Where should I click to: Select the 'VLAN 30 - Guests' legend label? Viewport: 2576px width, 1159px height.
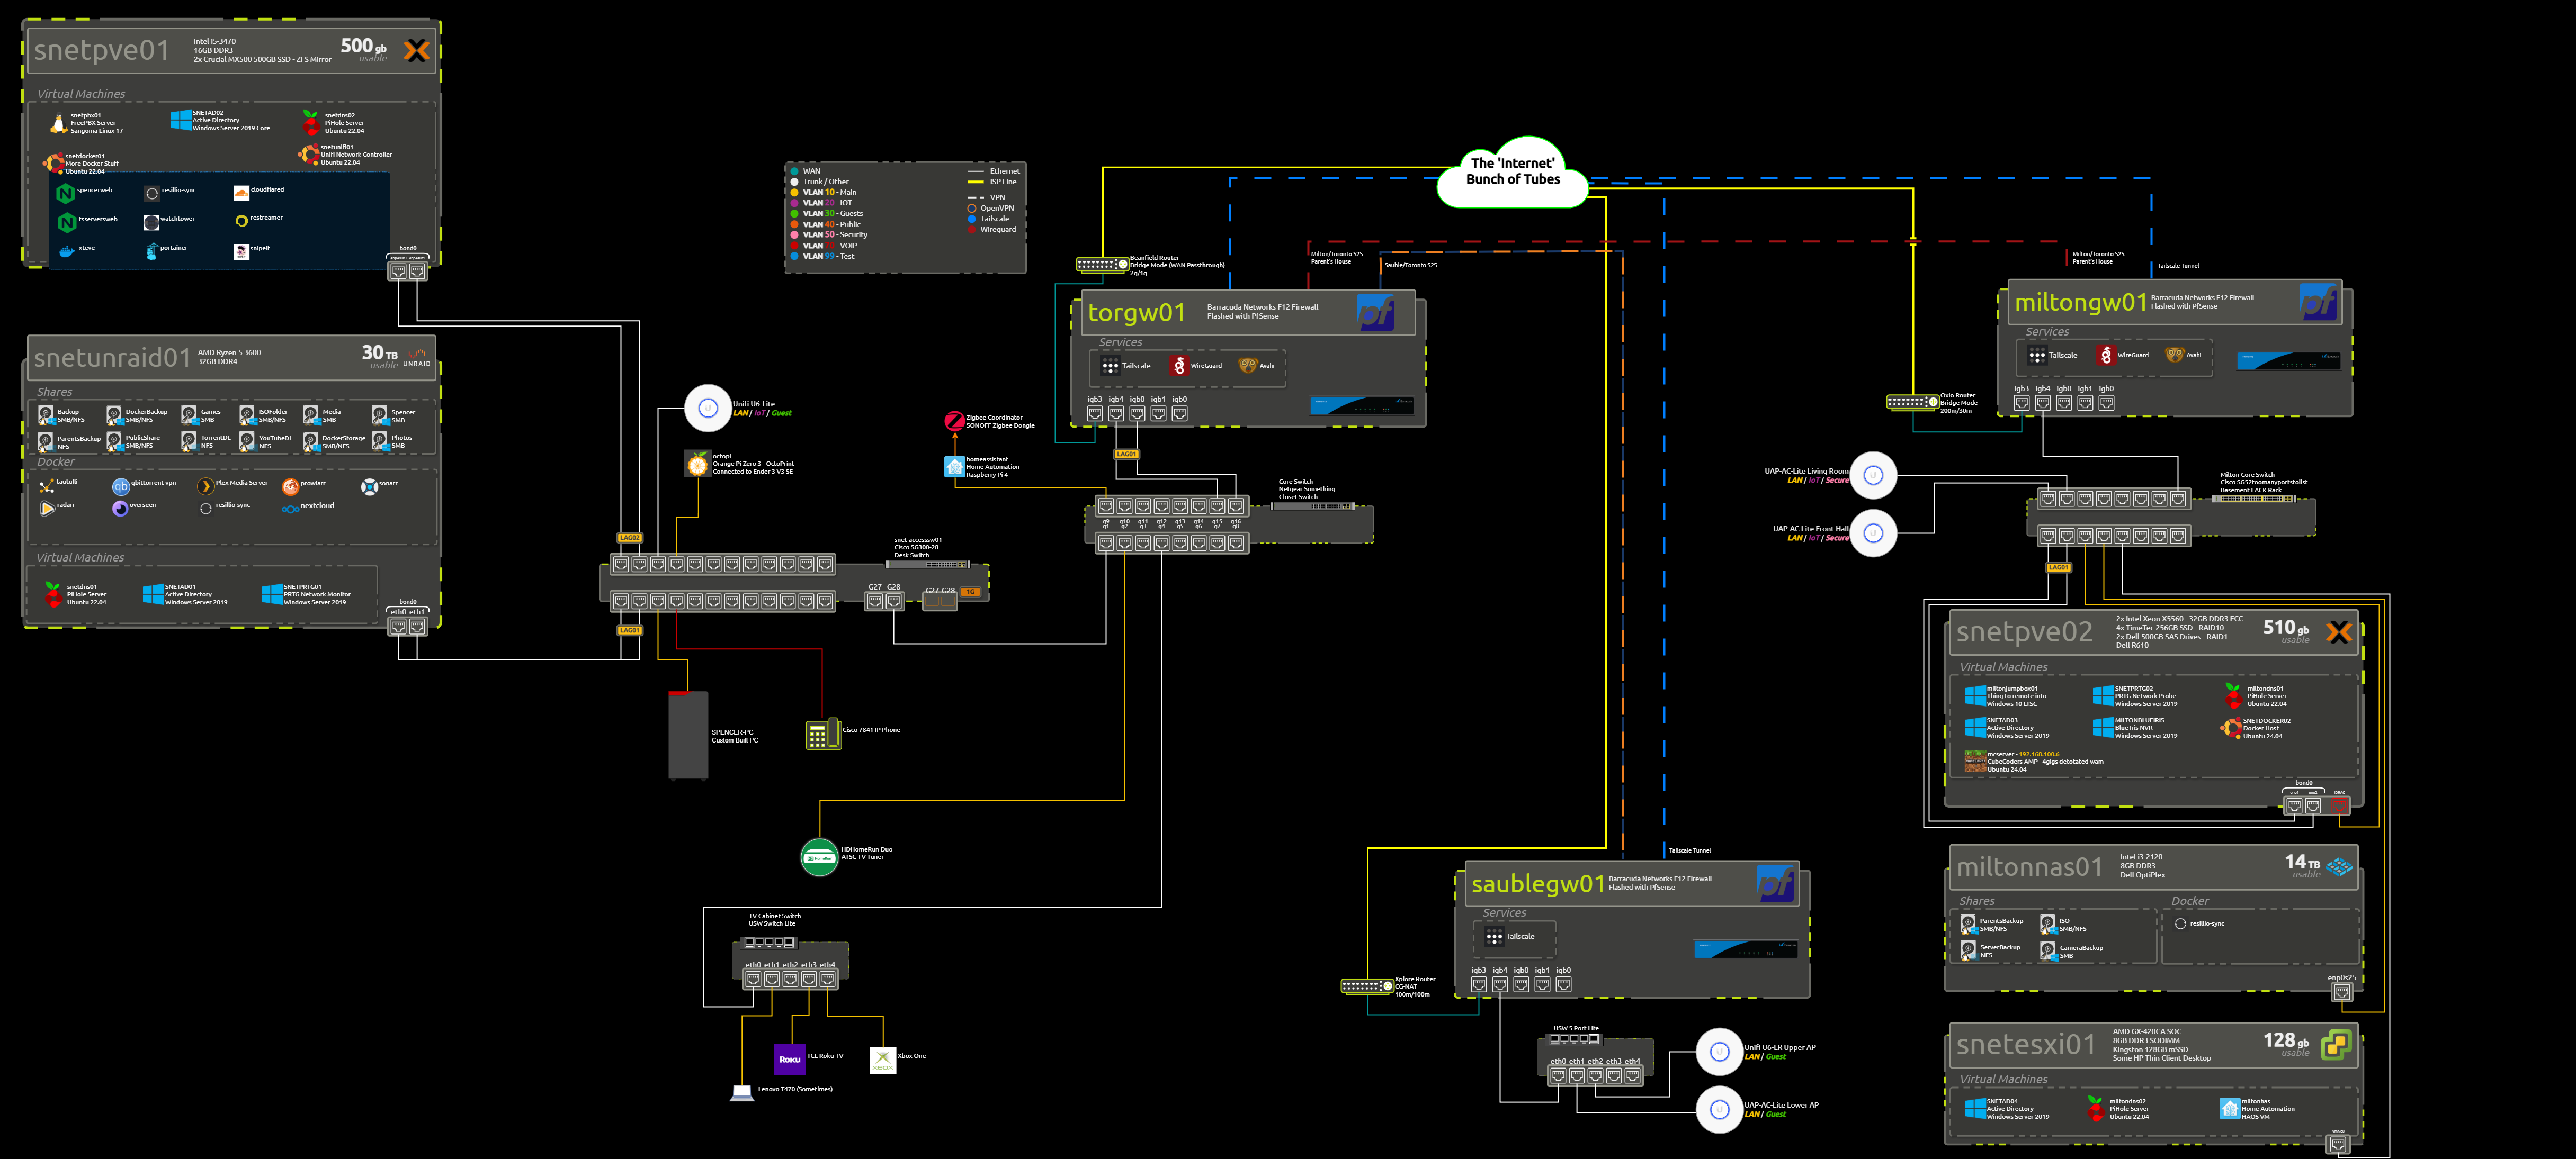pyautogui.click(x=833, y=214)
